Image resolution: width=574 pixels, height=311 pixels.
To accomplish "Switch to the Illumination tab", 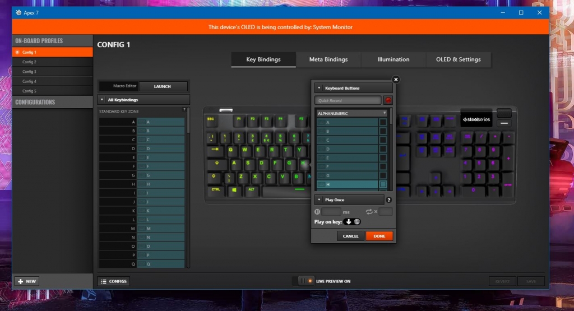I will [x=393, y=59].
